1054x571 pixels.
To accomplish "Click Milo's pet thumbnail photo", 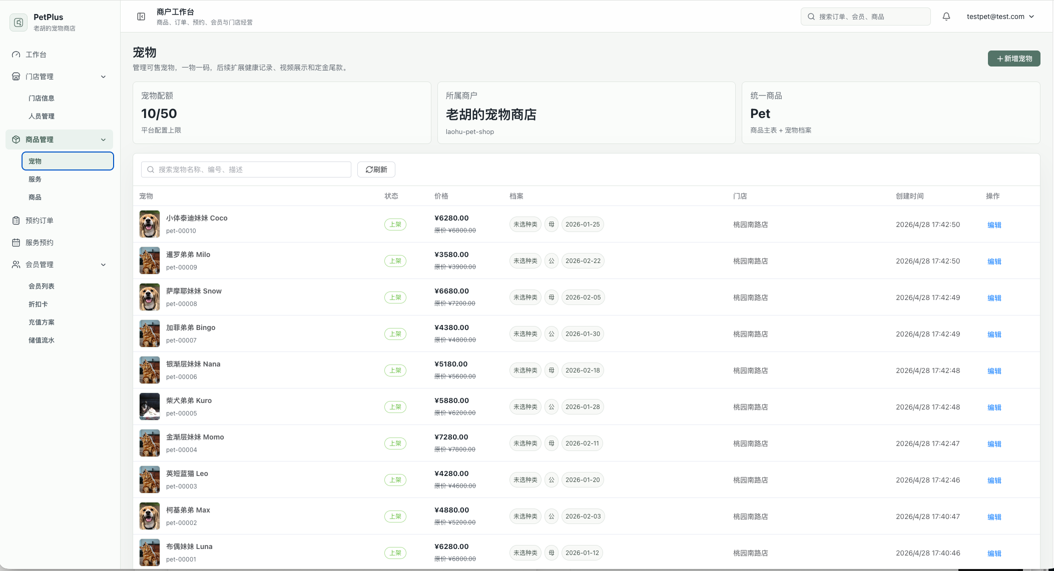I will (150, 260).
